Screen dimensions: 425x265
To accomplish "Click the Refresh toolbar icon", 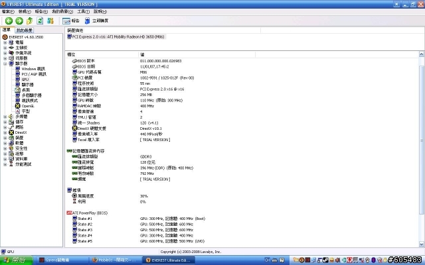I will coord(40,21).
